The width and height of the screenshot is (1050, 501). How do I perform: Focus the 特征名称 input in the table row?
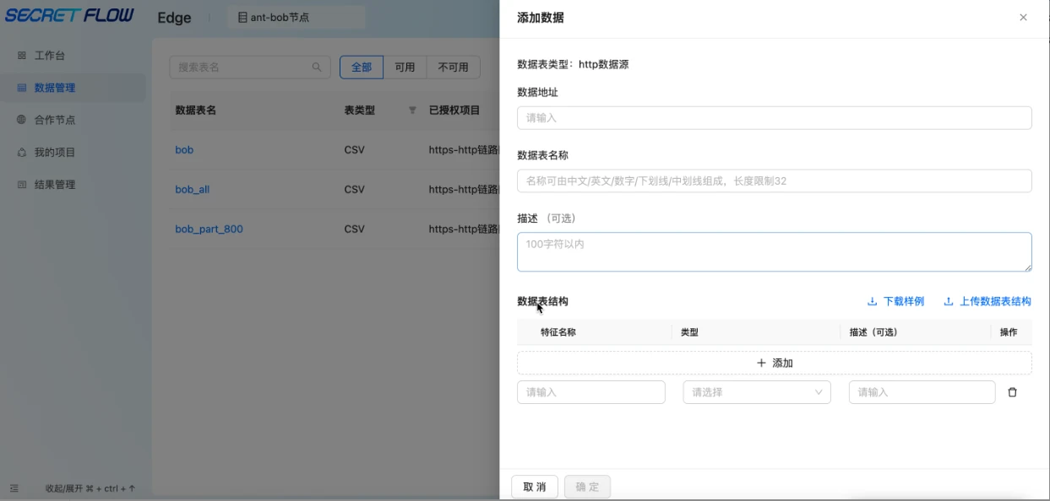[x=591, y=392]
